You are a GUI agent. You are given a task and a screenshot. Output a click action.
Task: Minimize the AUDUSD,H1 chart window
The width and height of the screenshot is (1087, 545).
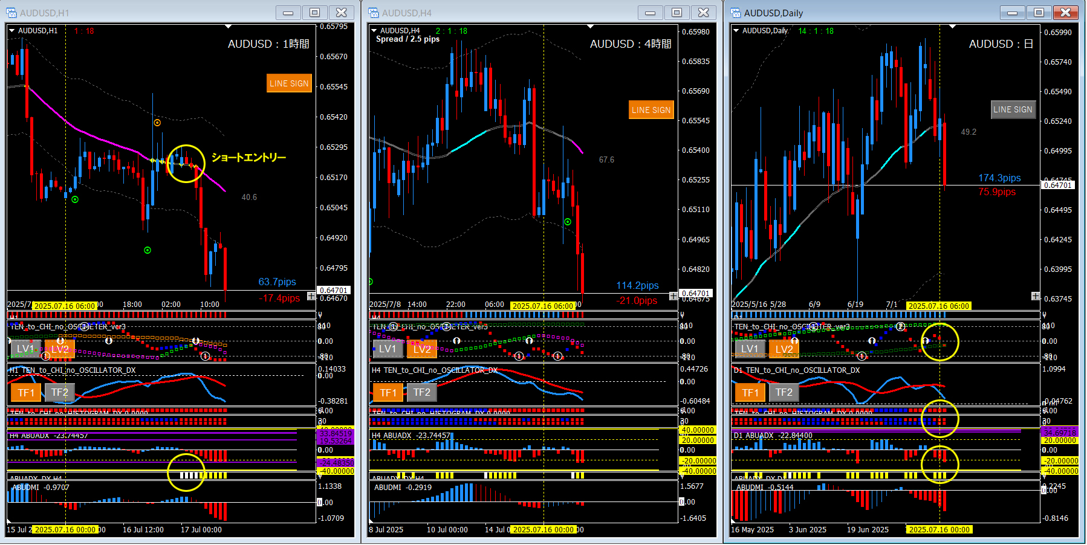(288, 13)
